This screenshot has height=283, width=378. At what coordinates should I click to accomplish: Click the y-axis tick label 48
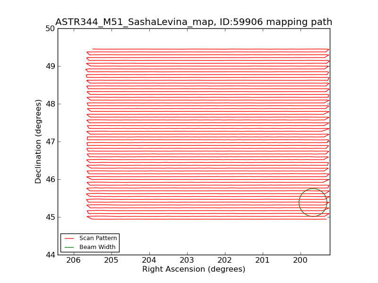(x=50, y=104)
